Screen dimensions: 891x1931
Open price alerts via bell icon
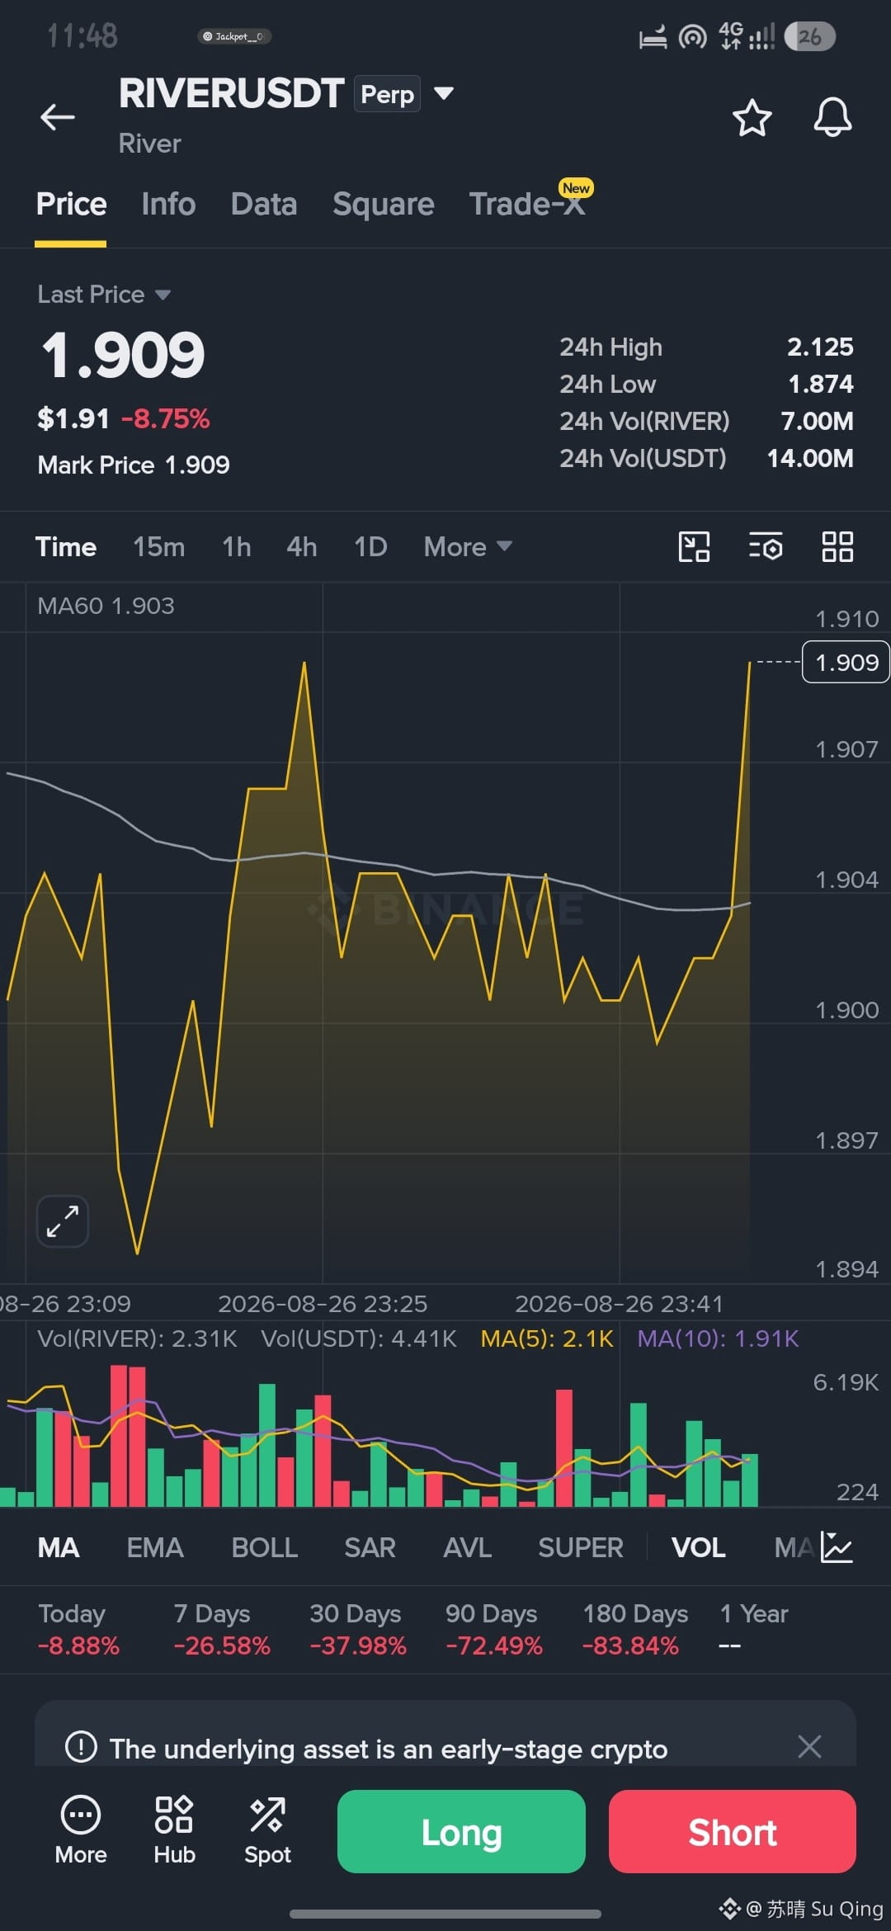832,117
